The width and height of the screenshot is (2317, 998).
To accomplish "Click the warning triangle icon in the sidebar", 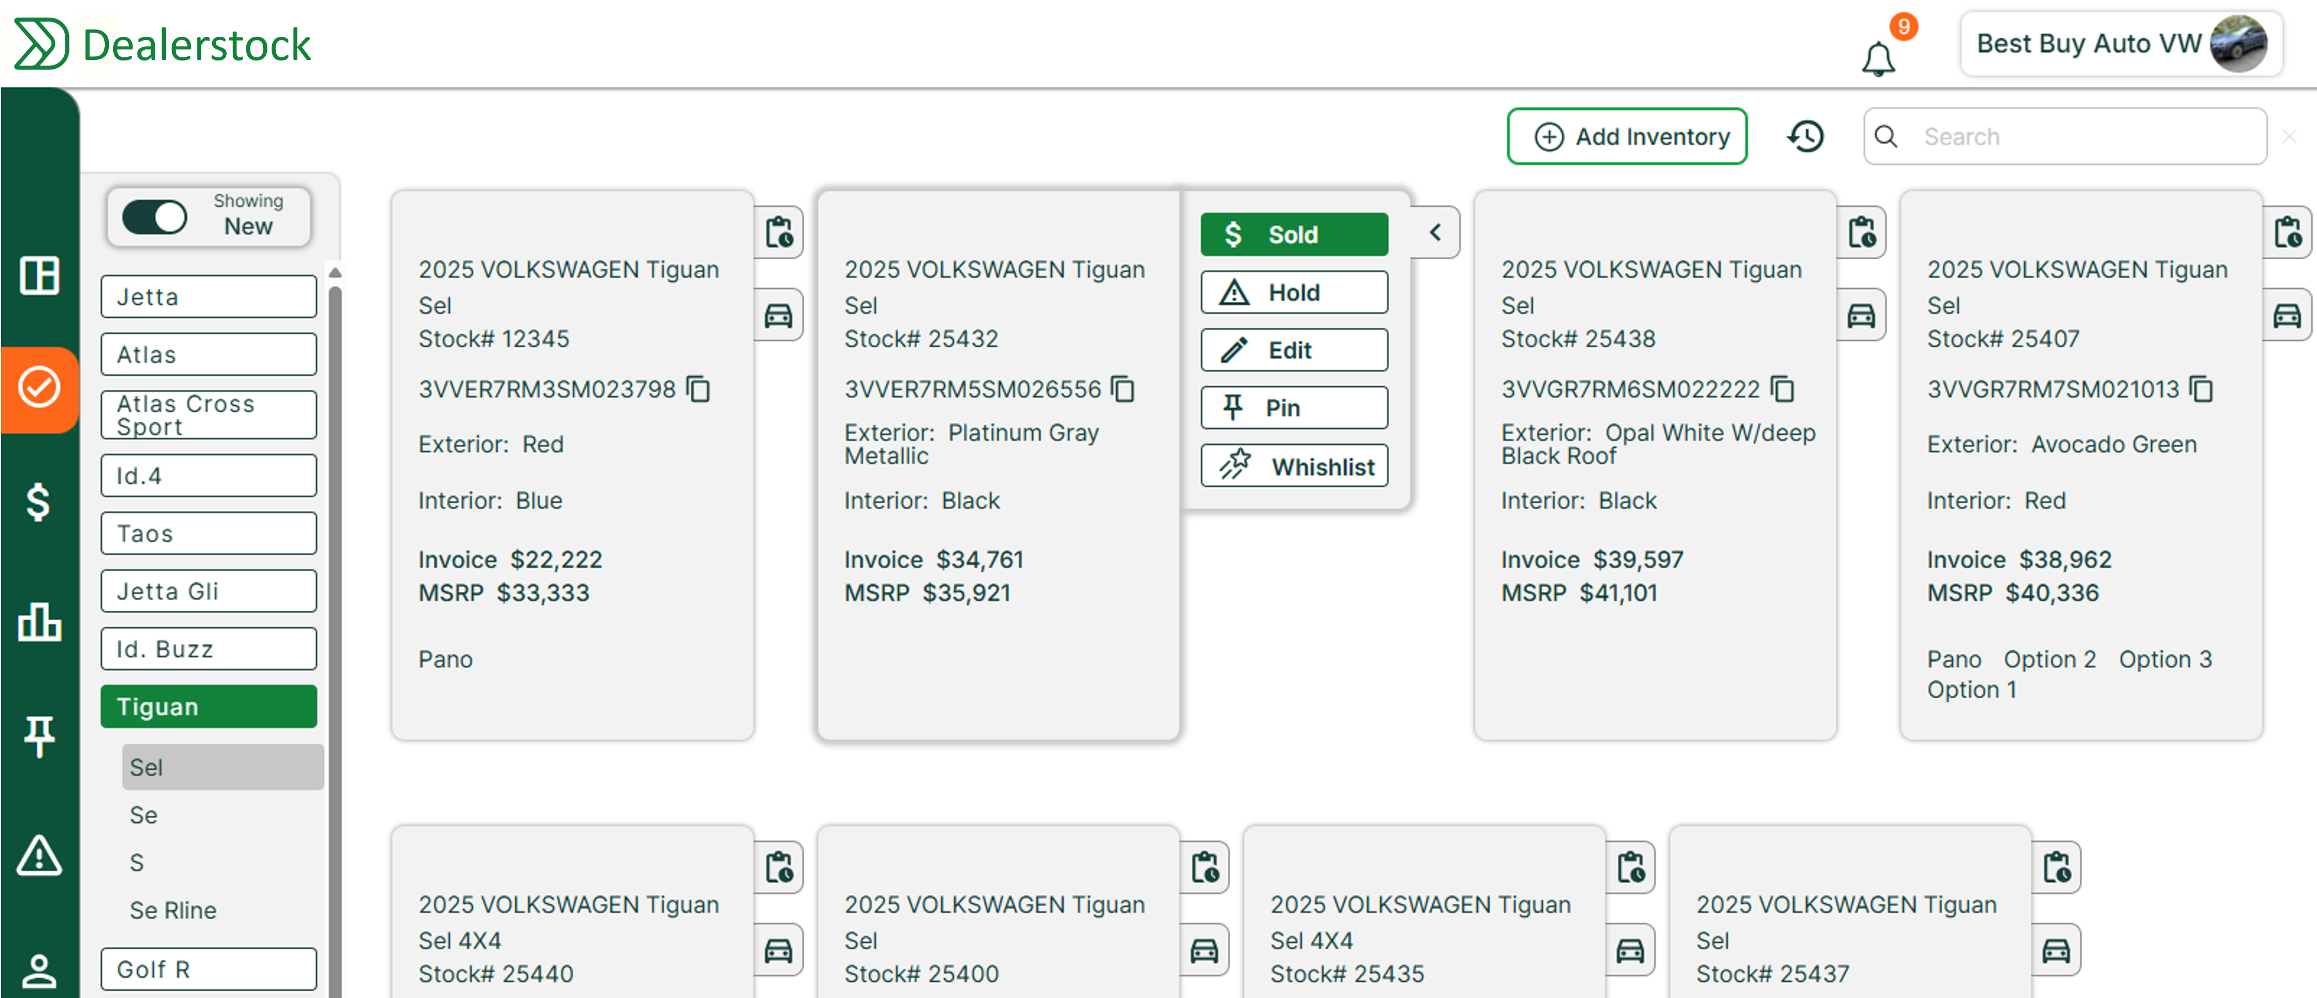I will click(39, 856).
